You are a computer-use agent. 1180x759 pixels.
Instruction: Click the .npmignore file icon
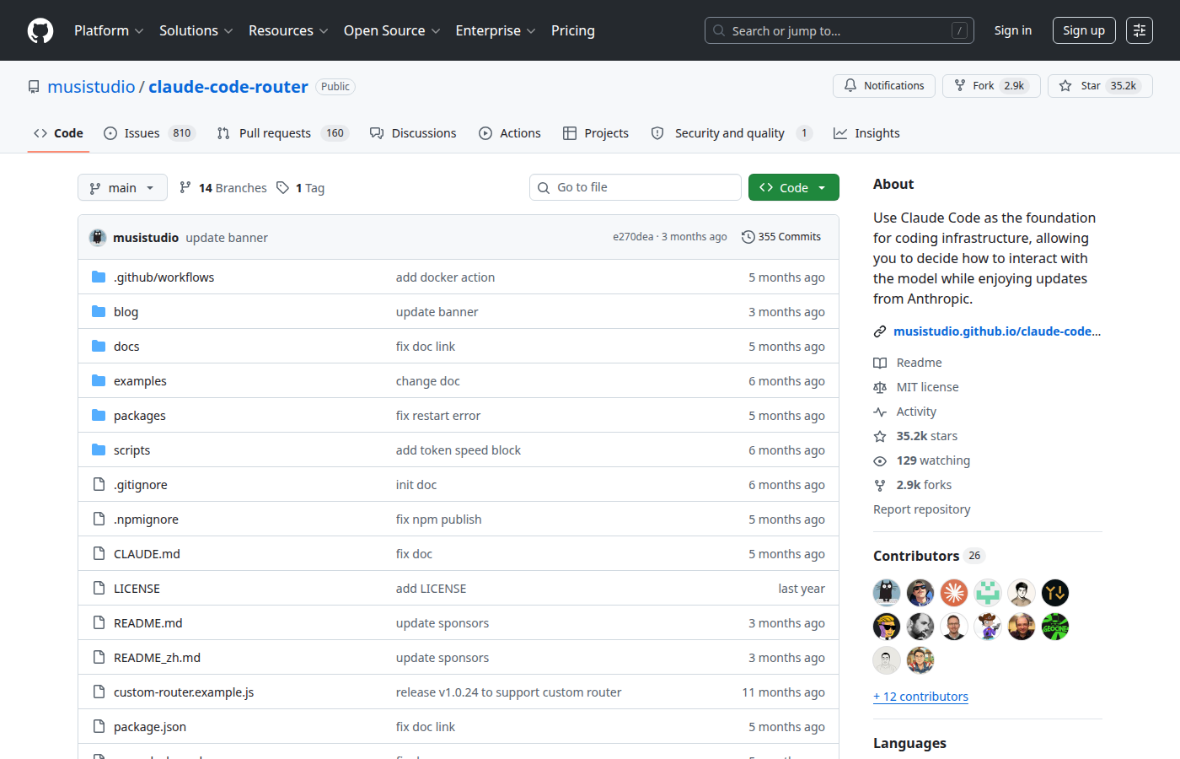pyautogui.click(x=99, y=519)
